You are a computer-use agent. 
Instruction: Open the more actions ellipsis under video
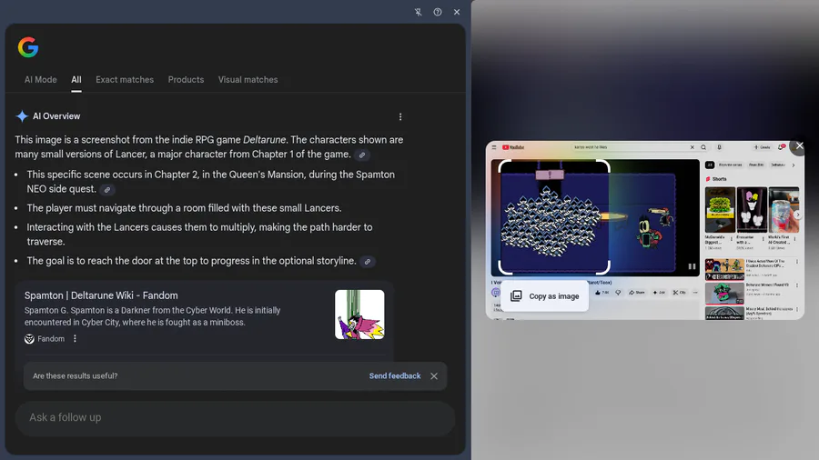tap(695, 293)
